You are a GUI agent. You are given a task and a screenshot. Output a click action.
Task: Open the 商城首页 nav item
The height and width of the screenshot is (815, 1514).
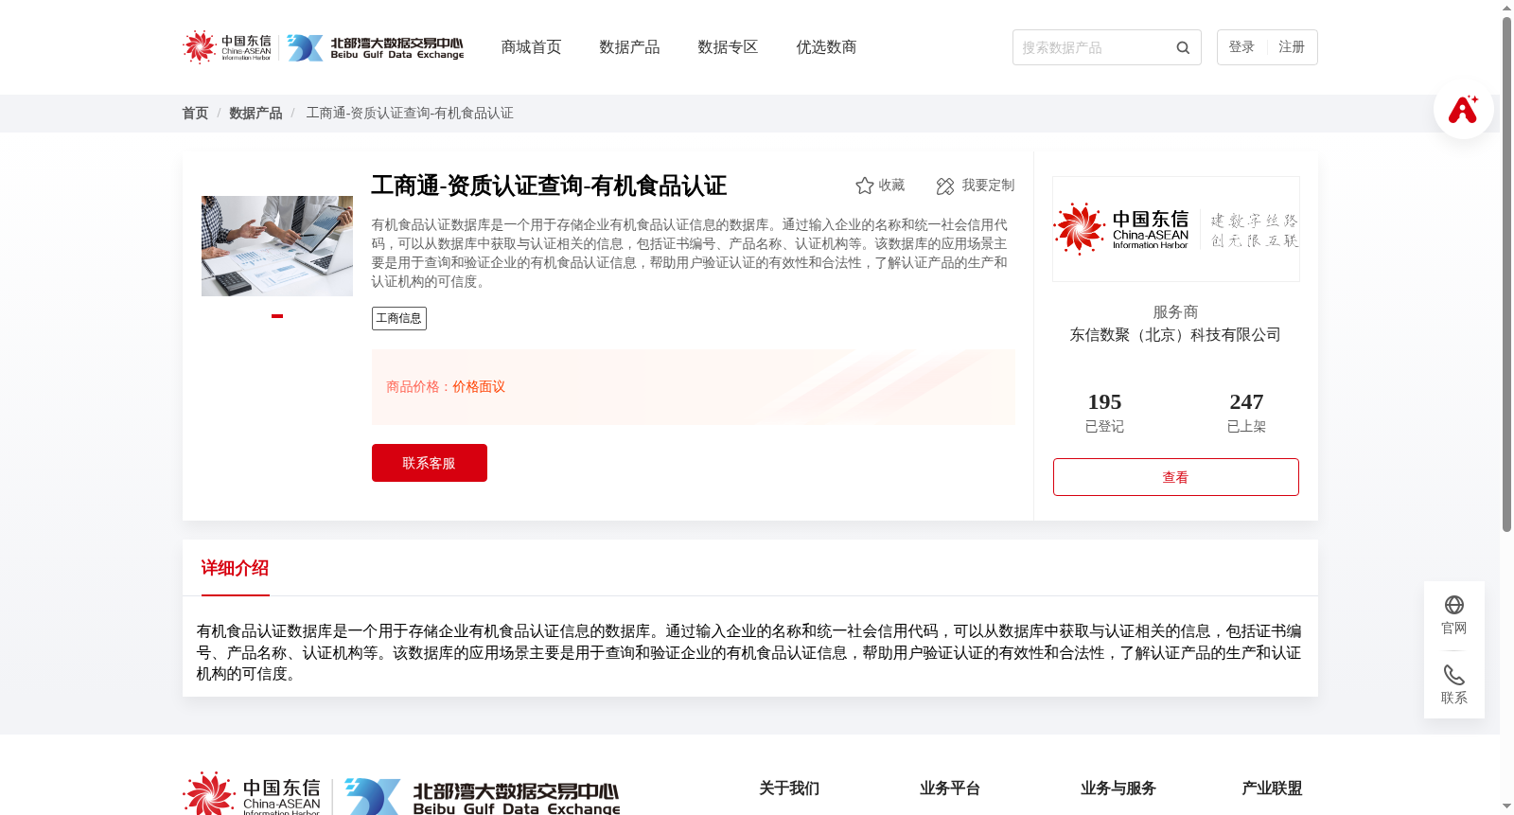531,47
